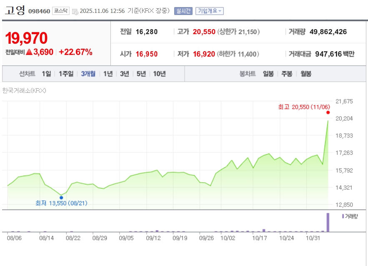Open the 기업개요 dropdown
Screen dimensions: 368x266
(210, 11)
